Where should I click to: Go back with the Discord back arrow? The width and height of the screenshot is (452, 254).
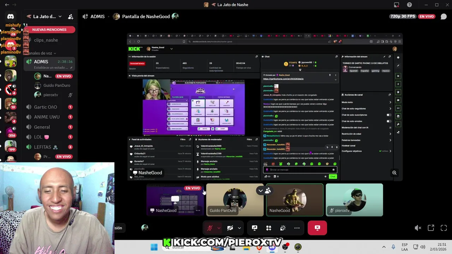[7, 5]
